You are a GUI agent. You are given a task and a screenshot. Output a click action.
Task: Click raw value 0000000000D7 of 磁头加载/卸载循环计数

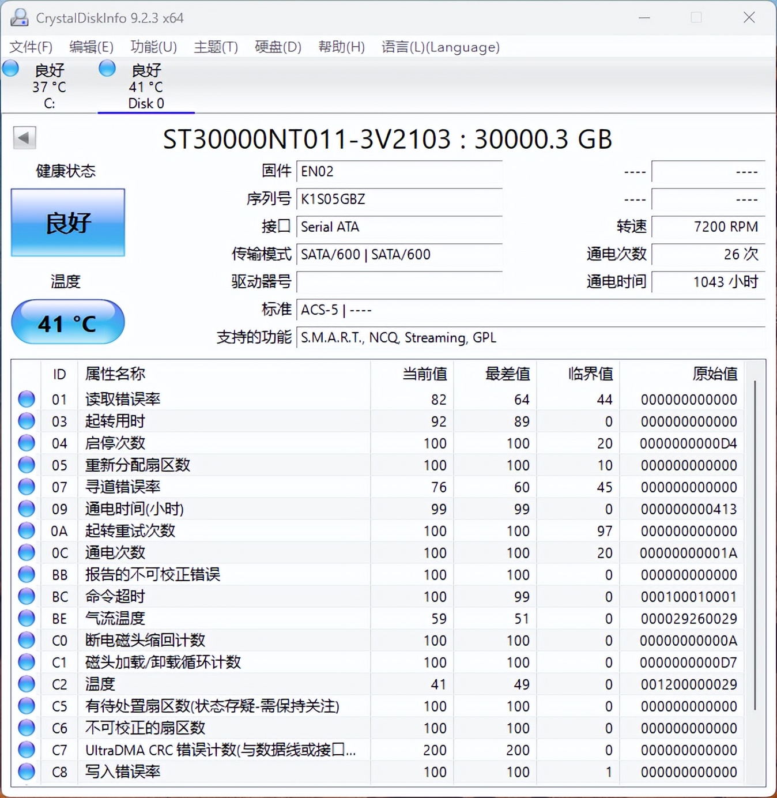(688, 663)
